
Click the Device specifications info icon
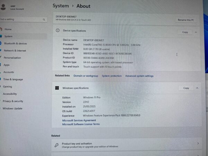[58, 31]
